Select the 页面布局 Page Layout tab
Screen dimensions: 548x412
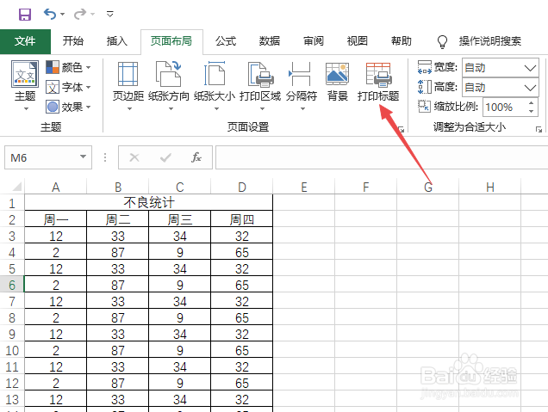coord(171,41)
